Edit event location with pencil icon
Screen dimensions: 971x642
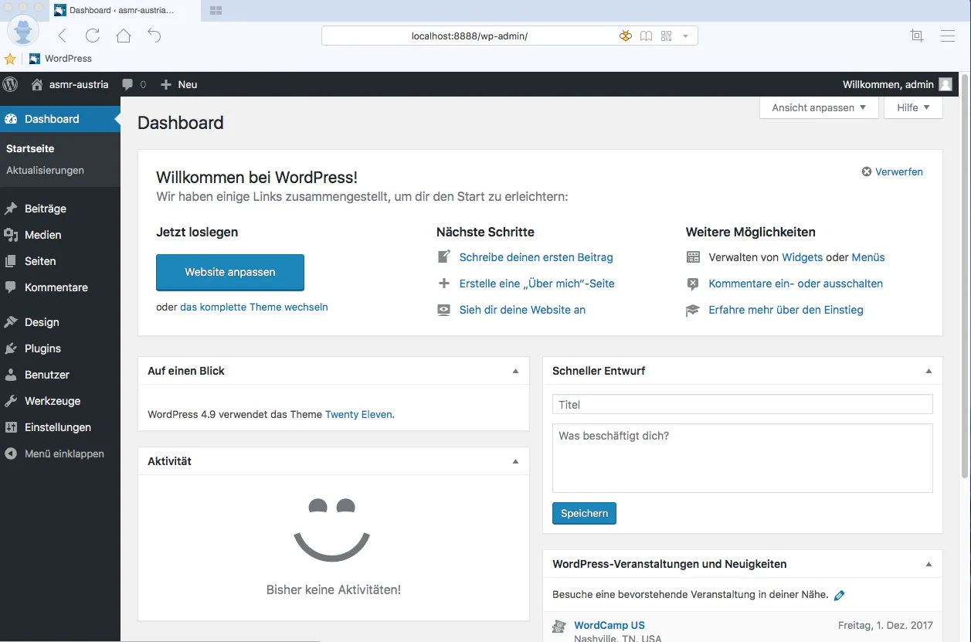pyautogui.click(x=840, y=595)
